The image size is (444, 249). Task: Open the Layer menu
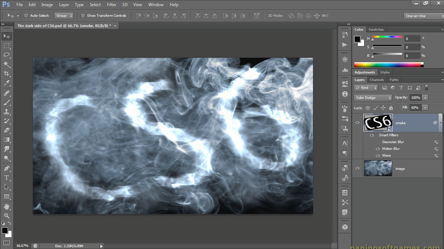(x=64, y=5)
